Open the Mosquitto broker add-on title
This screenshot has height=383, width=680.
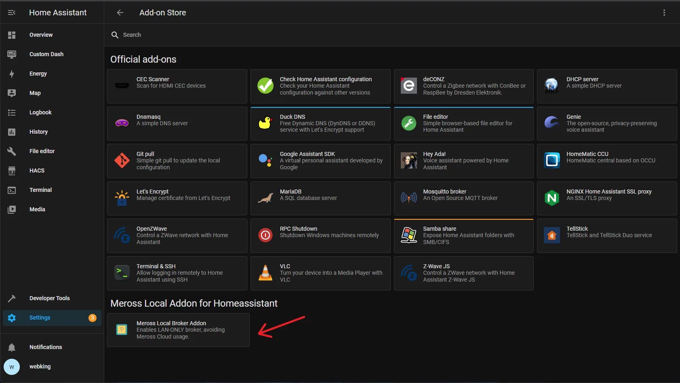pyautogui.click(x=444, y=191)
